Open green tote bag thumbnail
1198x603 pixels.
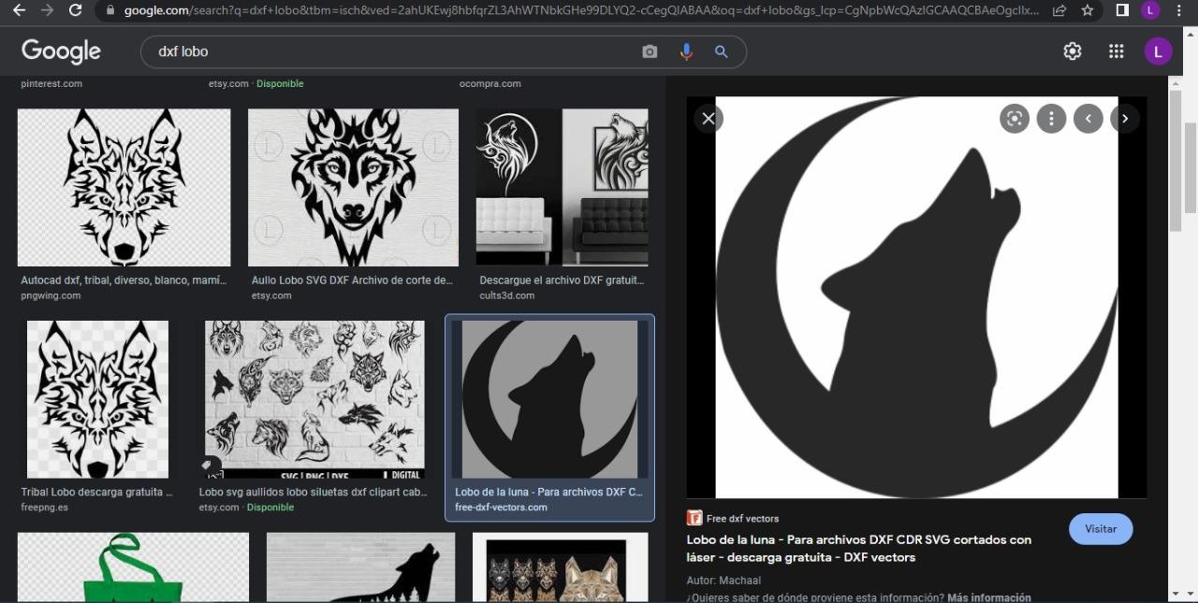coord(134,567)
